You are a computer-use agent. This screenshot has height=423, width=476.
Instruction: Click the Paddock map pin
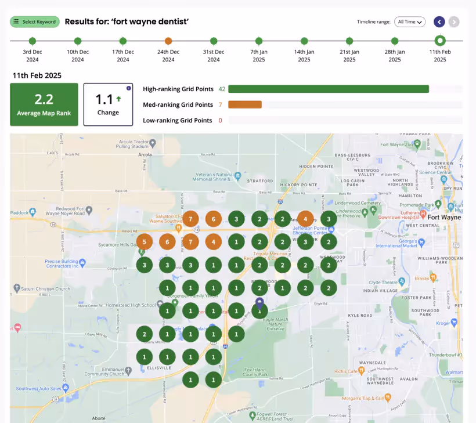point(33,212)
